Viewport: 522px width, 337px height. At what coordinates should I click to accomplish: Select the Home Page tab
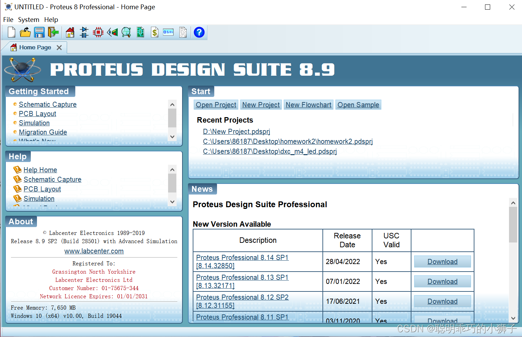coord(35,47)
